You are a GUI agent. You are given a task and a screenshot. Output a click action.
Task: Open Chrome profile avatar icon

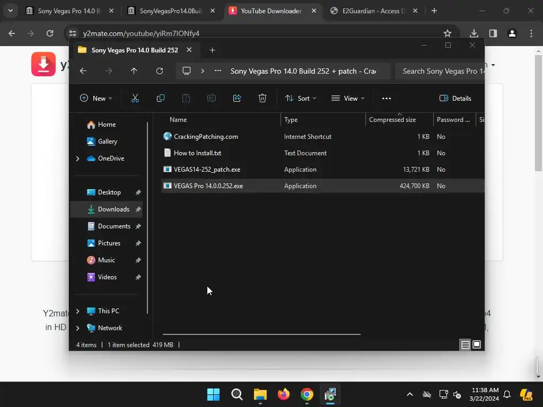coord(512,33)
